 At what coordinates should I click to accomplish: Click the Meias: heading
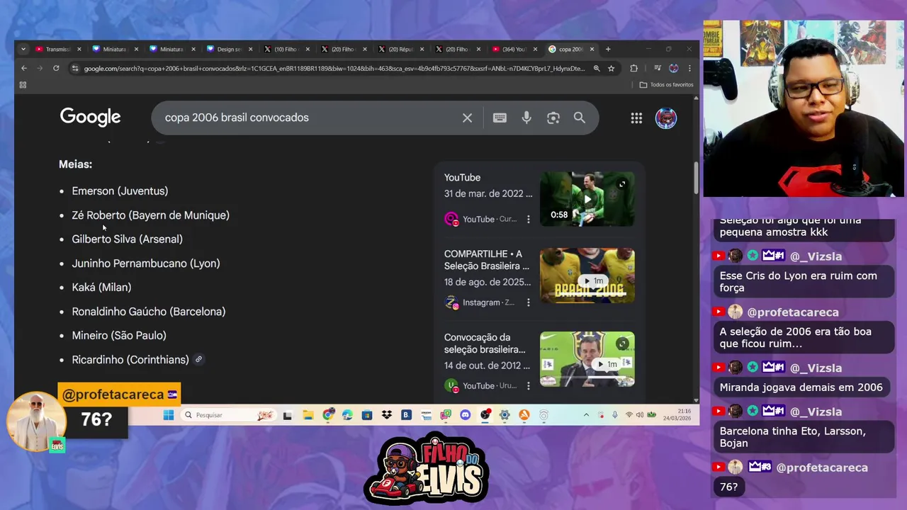point(75,164)
